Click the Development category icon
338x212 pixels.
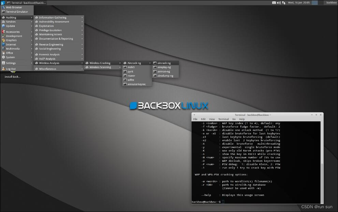click(x=3, y=36)
